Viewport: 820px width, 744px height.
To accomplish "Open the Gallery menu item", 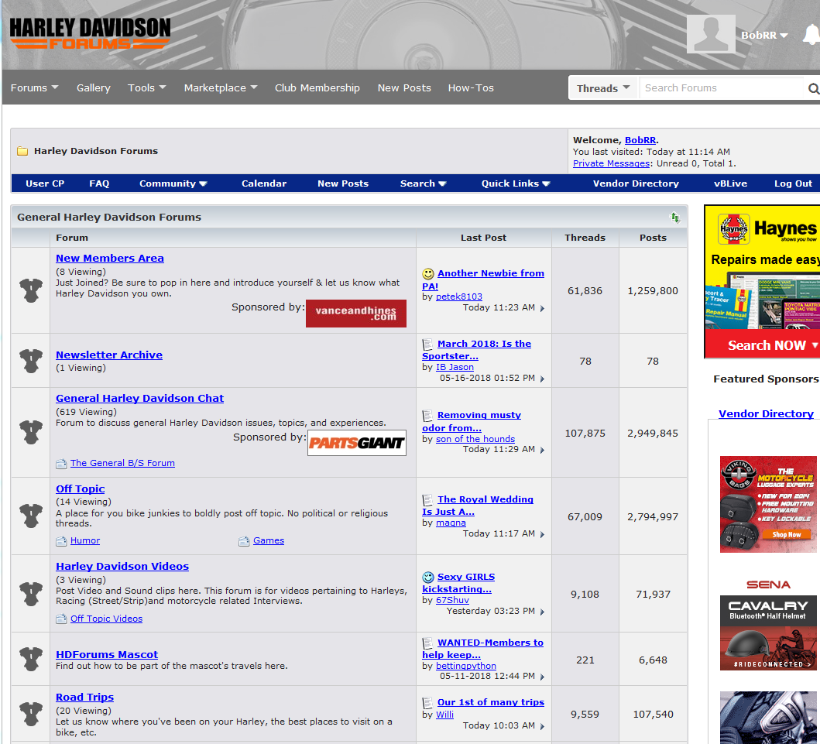I will point(93,88).
